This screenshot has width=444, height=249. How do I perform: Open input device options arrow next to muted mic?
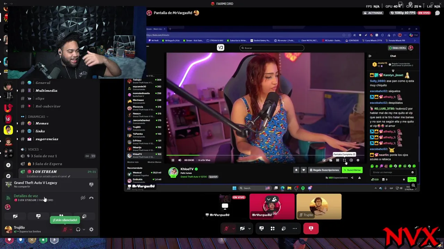[x=71, y=229]
